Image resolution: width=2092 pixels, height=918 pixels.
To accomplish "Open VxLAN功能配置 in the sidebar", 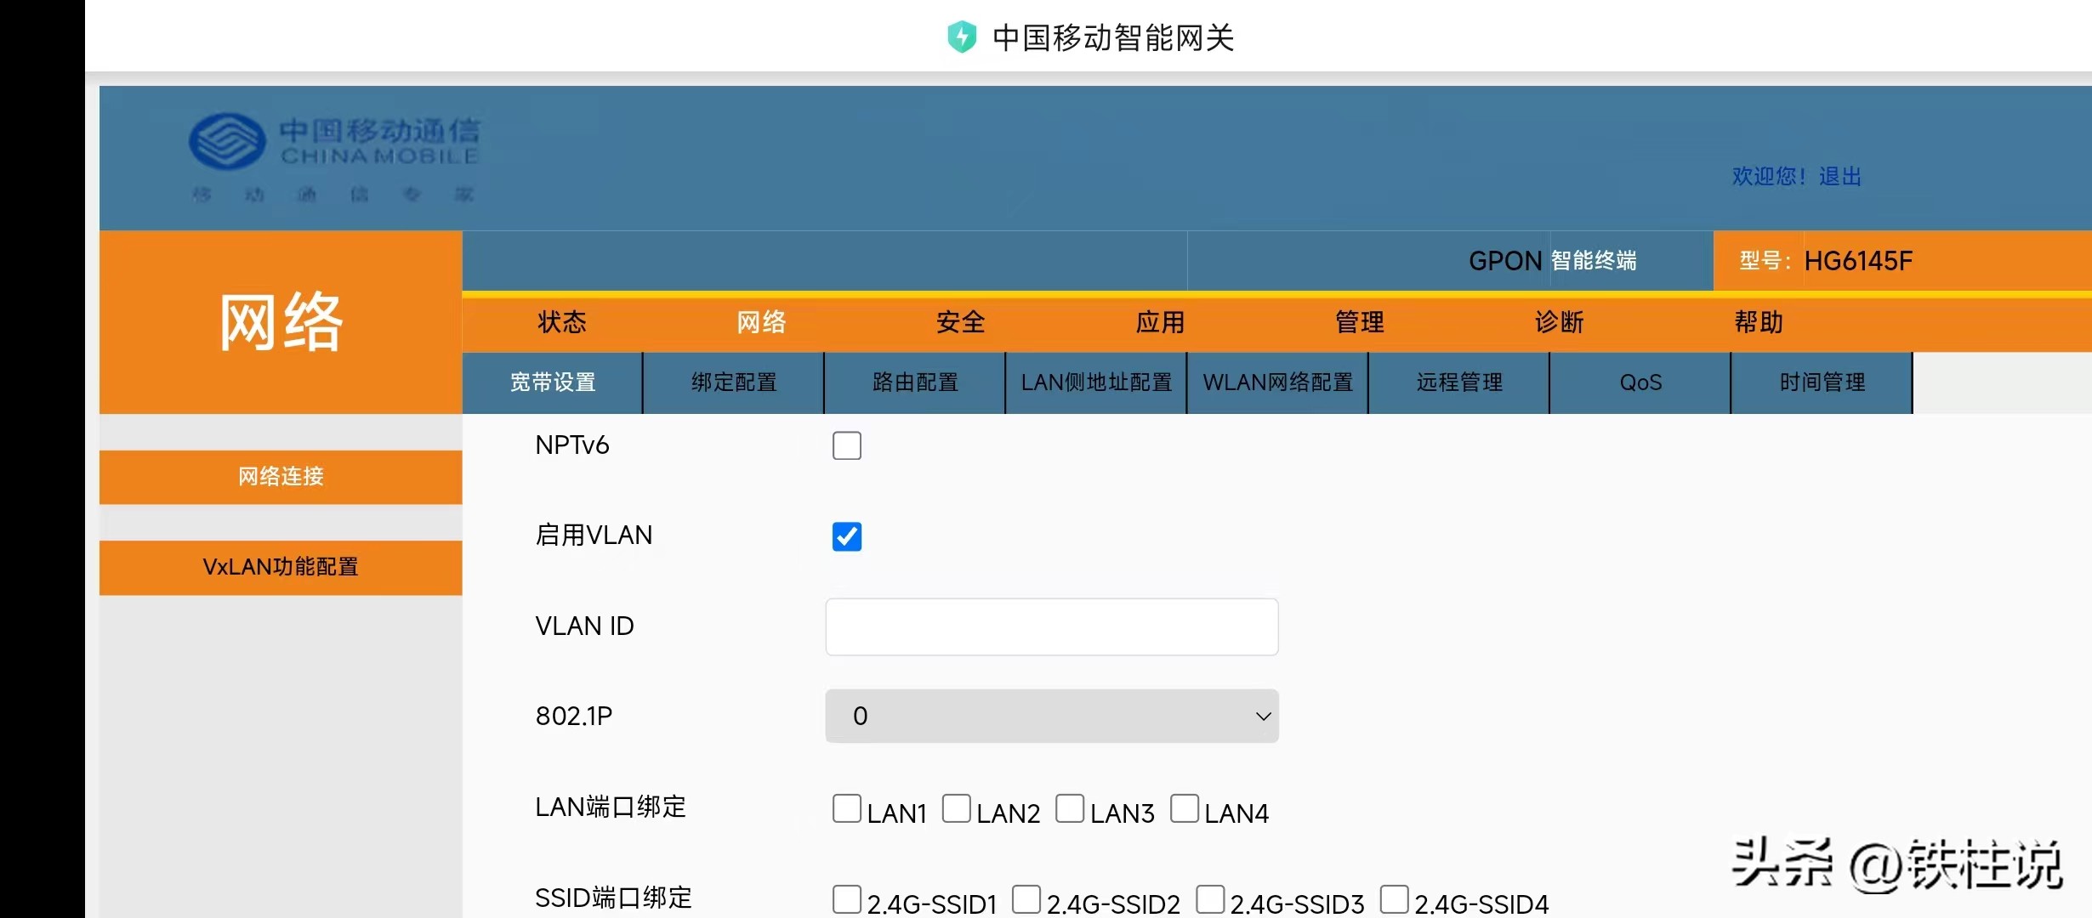I will 281,567.
